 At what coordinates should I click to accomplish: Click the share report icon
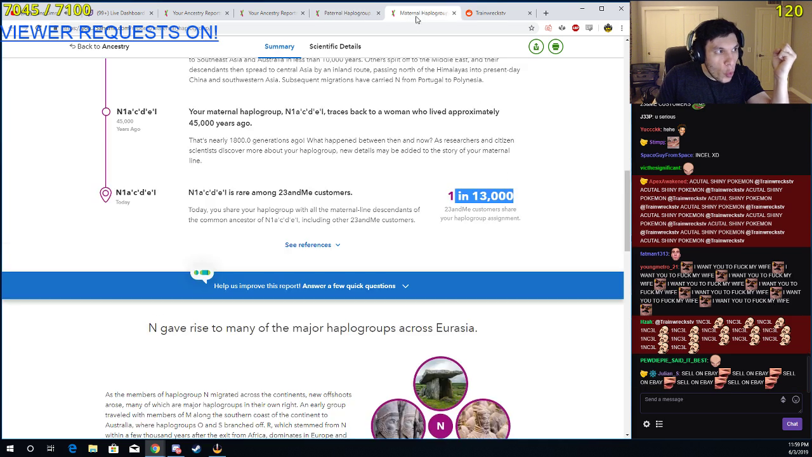536,46
